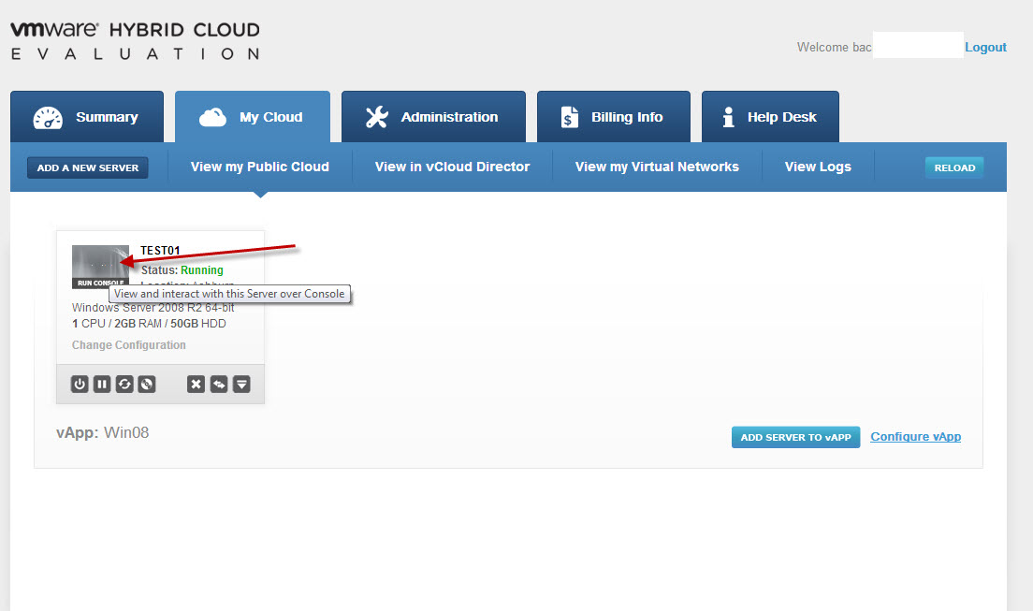Click the TEST01 server name
This screenshot has height=611, width=1033.
(160, 251)
